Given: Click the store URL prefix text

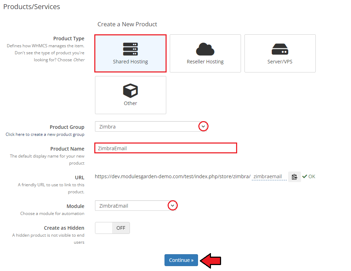Looking at the screenshot, I should coord(173,176).
